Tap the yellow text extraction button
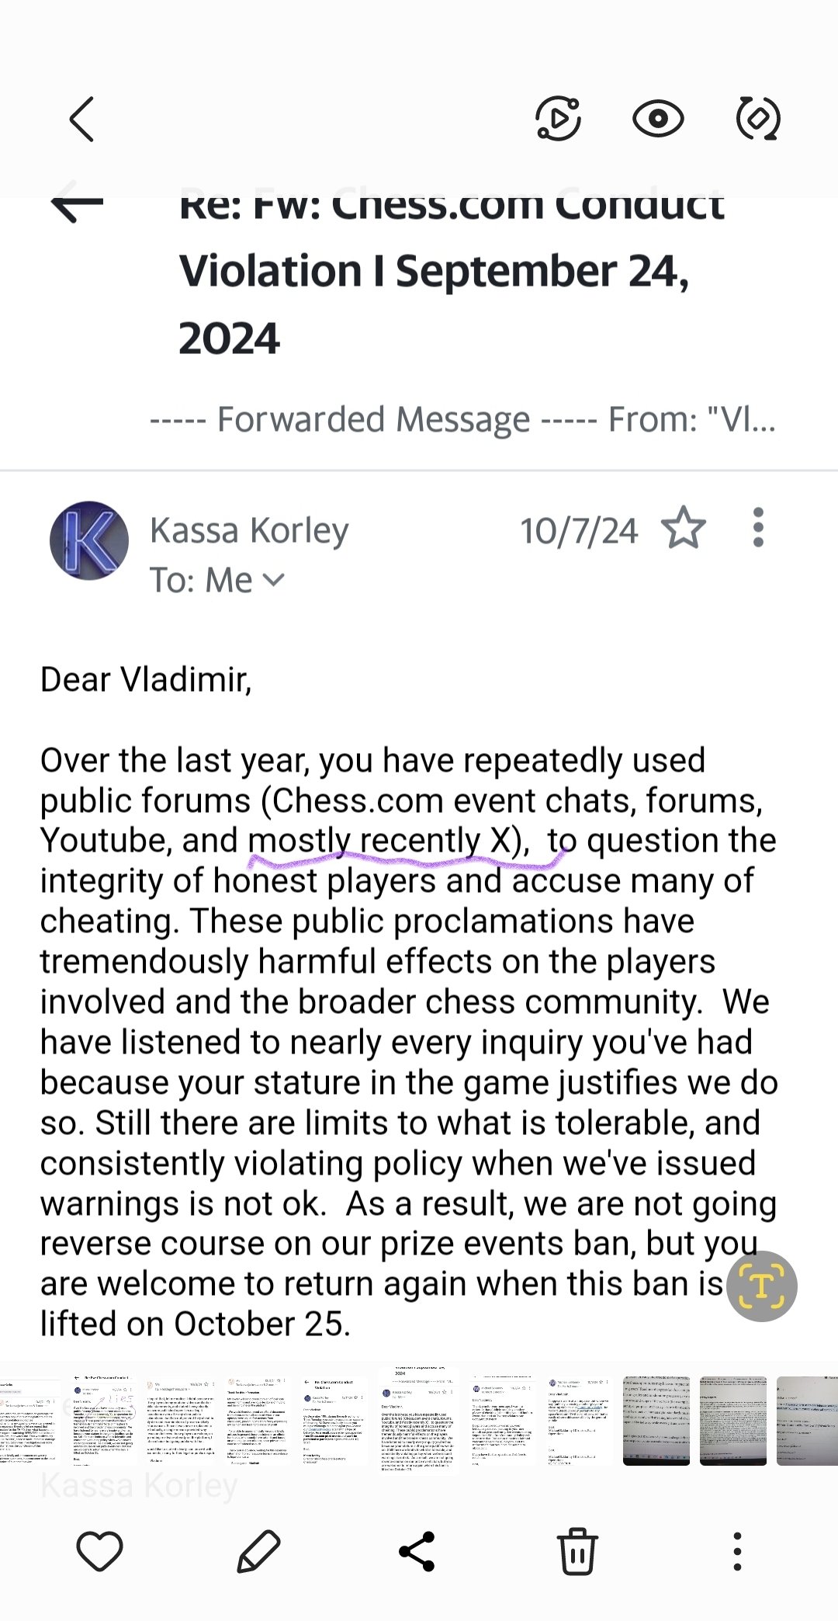The height and width of the screenshot is (1621, 838). tap(761, 1286)
